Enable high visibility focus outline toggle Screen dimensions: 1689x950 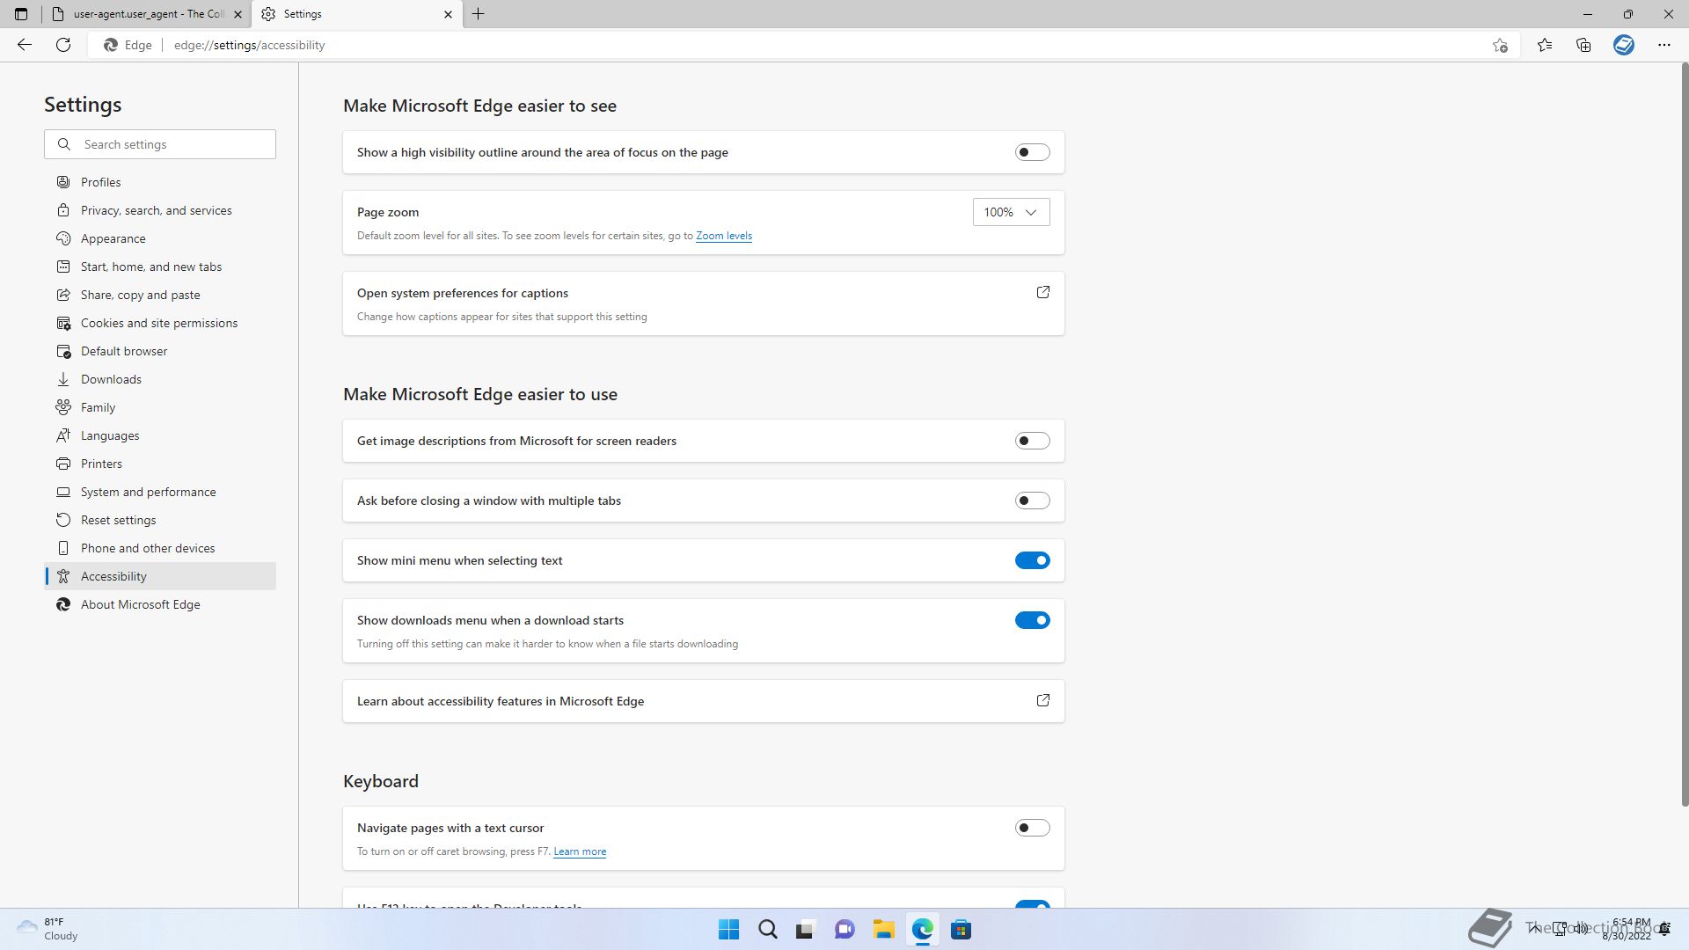pyautogui.click(x=1032, y=152)
